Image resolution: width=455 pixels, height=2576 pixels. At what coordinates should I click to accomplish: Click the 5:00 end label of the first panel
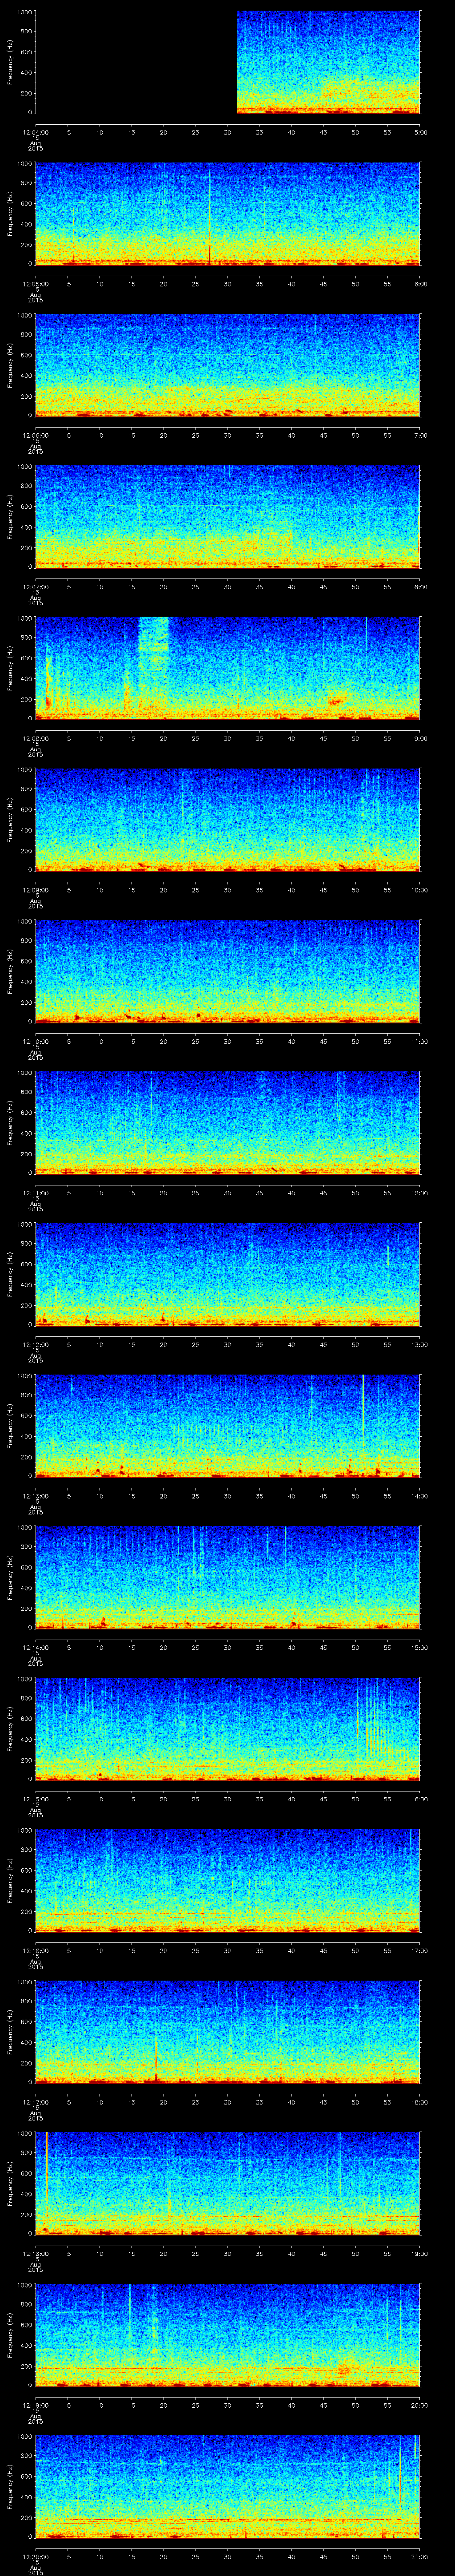pyautogui.click(x=421, y=132)
